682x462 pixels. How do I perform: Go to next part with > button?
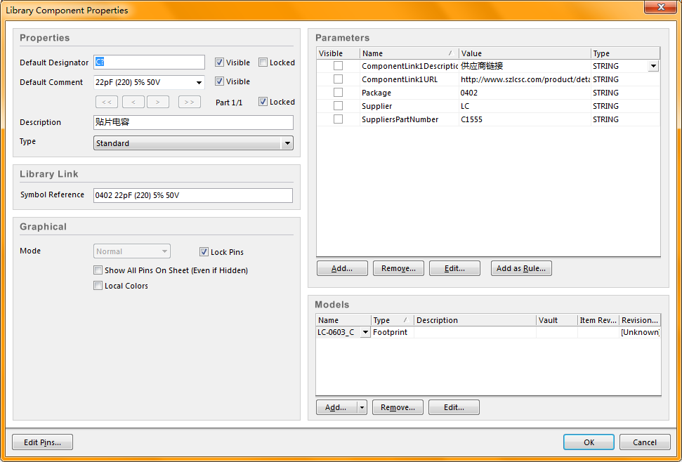158,102
